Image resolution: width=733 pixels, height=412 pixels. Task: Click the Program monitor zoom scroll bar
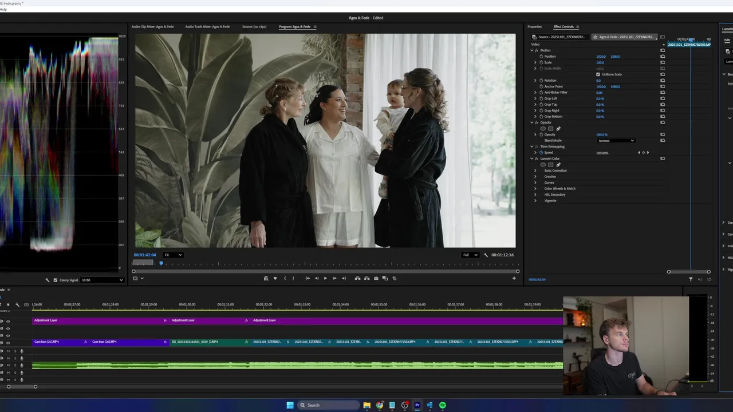[x=326, y=271]
